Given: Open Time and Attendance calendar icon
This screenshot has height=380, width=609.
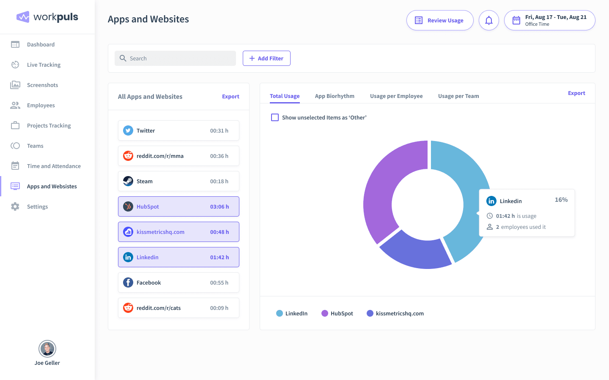Looking at the screenshot, I should click(15, 166).
